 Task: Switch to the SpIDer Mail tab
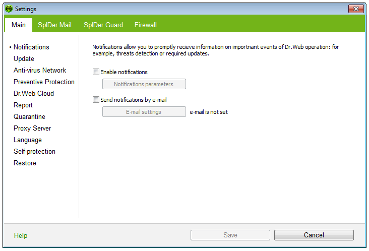coord(54,25)
